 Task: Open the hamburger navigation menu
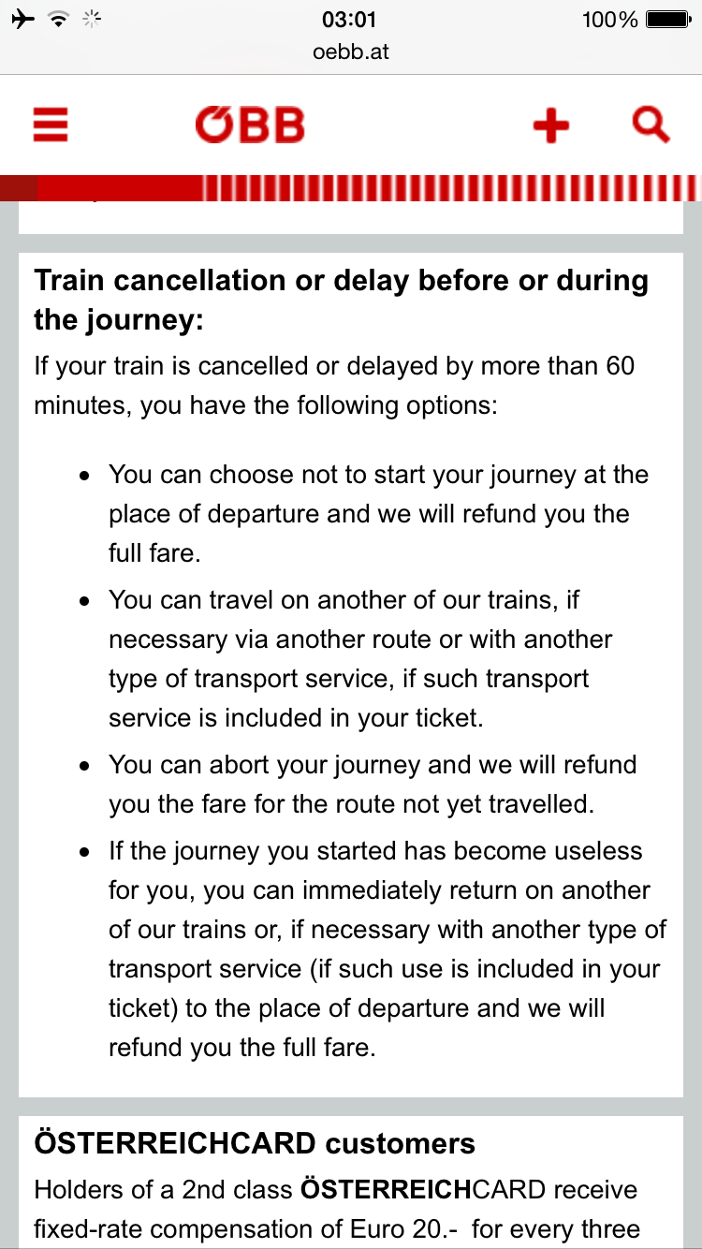pos(51,125)
